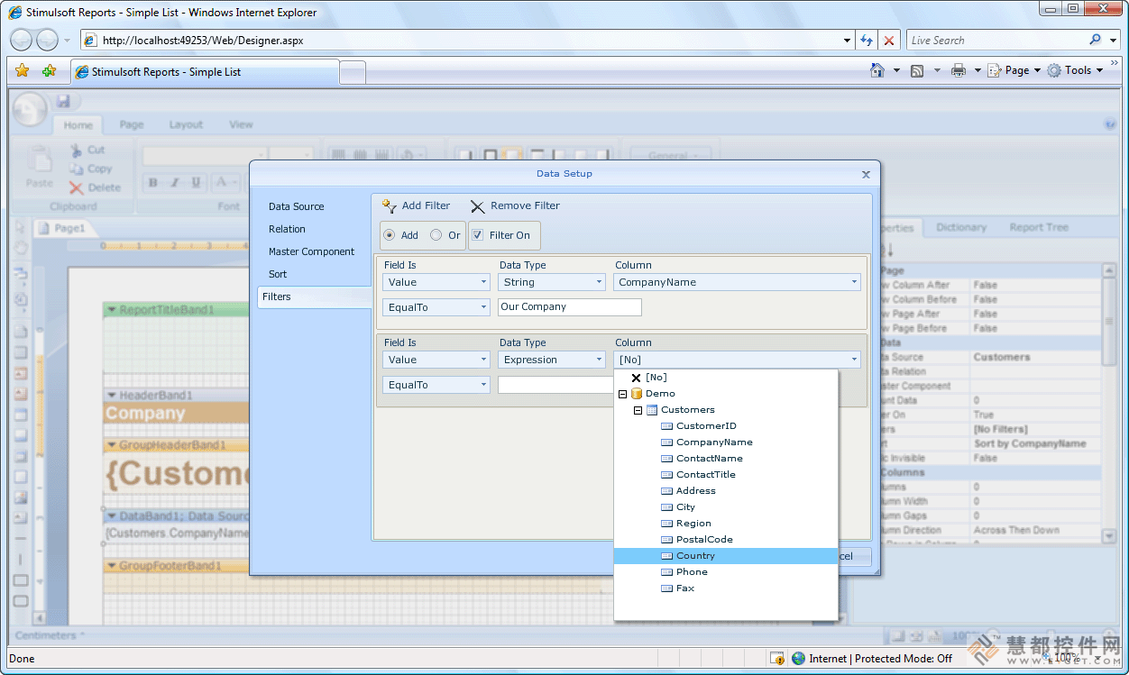The height and width of the screenshot is (675, 1129).
Task: Open the Sort section
Action: [x=278, y=274]
